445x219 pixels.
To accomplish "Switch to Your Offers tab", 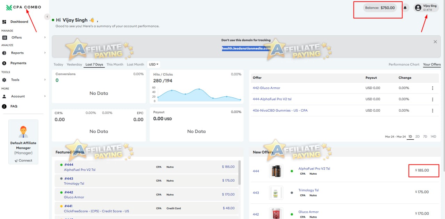I will click(432, 64).
